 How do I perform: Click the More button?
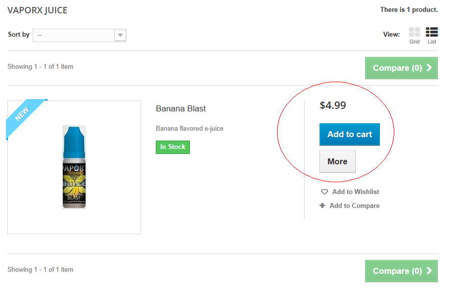[x=337, y=161]
